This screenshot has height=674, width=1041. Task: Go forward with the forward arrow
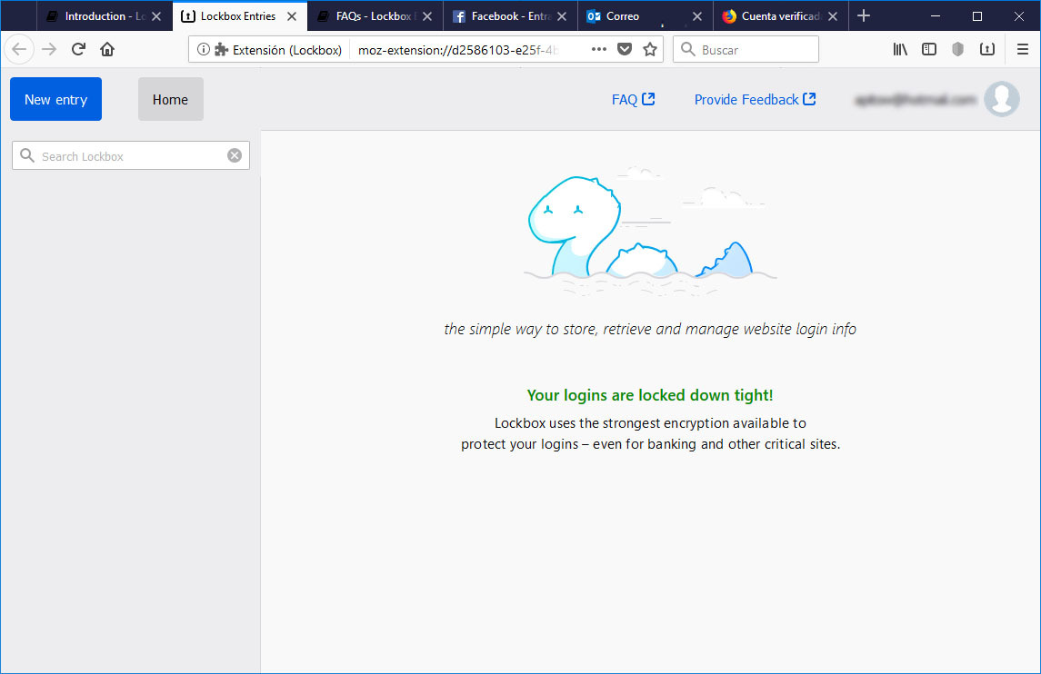tap(49, 49)
